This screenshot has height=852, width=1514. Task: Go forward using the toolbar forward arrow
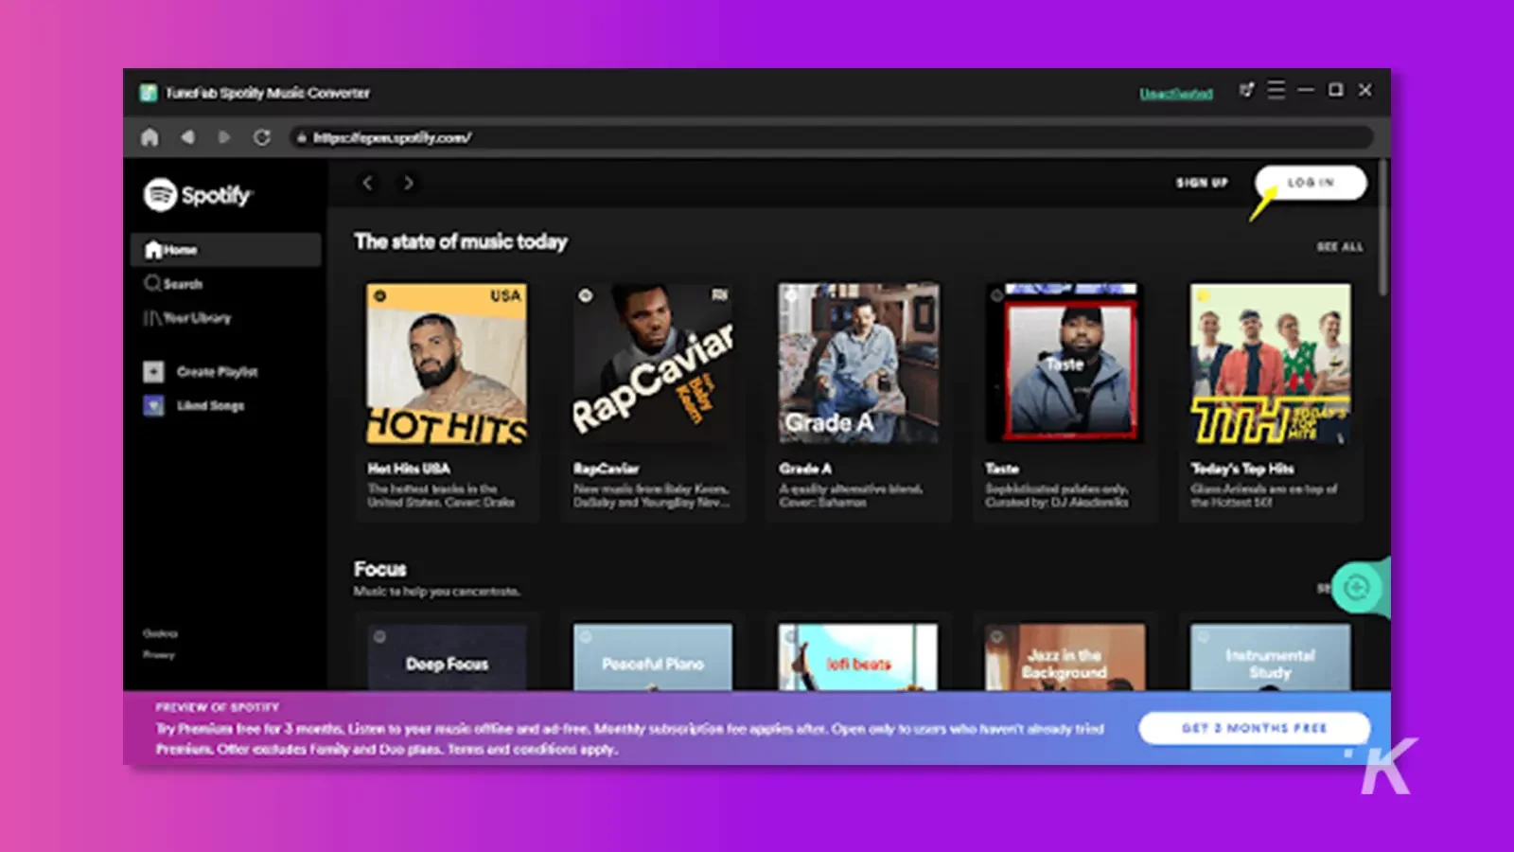(x=224, y=137)
